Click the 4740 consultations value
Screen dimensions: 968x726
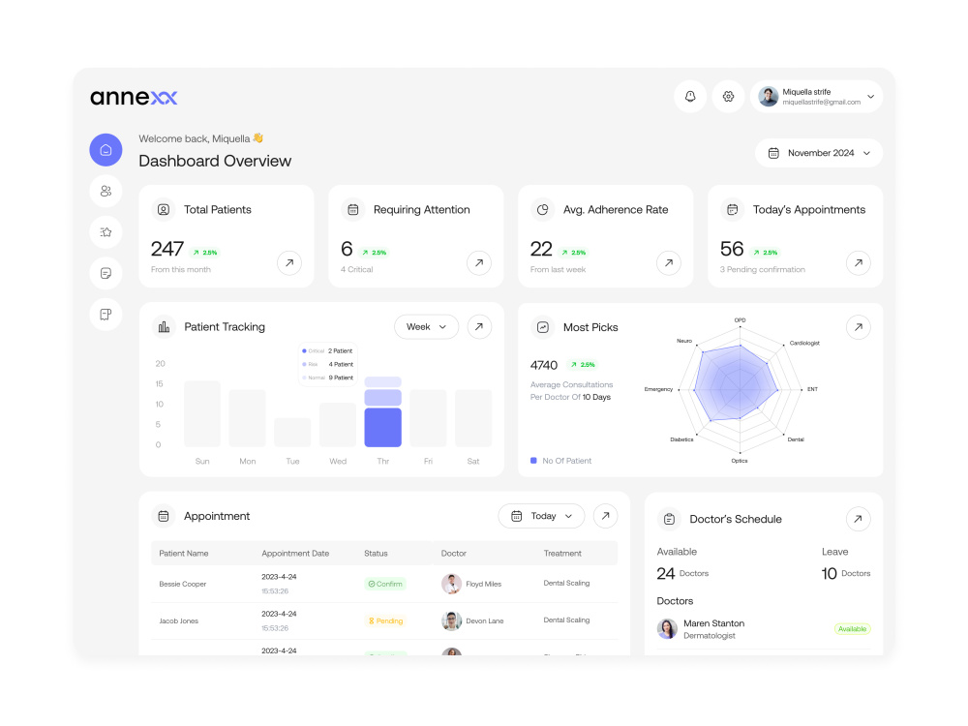(x=544, y=366)
